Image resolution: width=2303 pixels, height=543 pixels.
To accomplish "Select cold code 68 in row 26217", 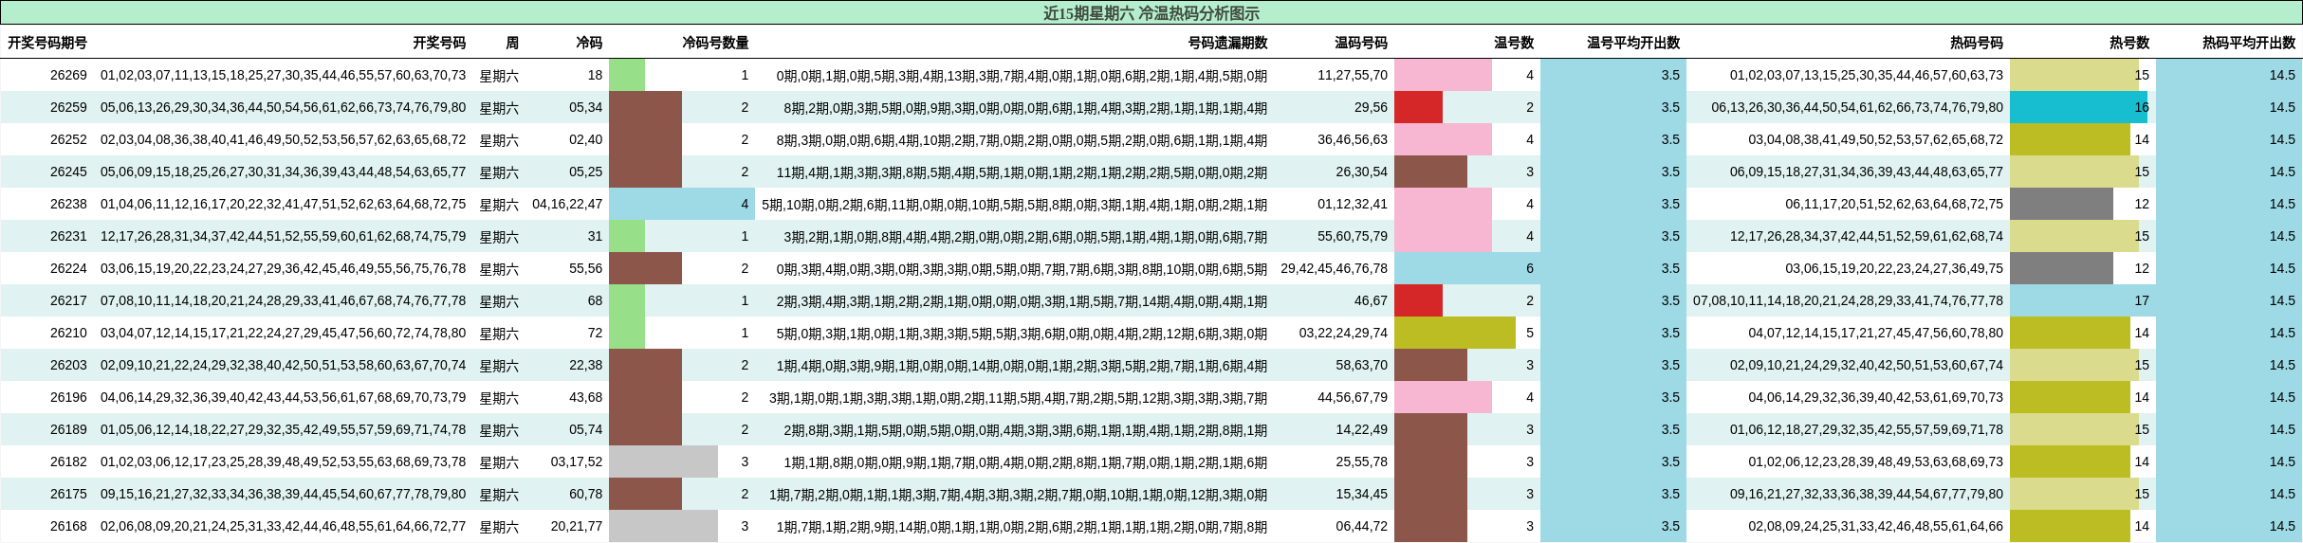I will point(595,300).
